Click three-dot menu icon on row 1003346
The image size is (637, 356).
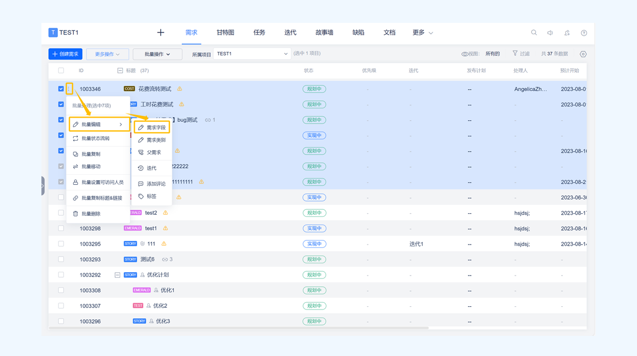[69, 89]
